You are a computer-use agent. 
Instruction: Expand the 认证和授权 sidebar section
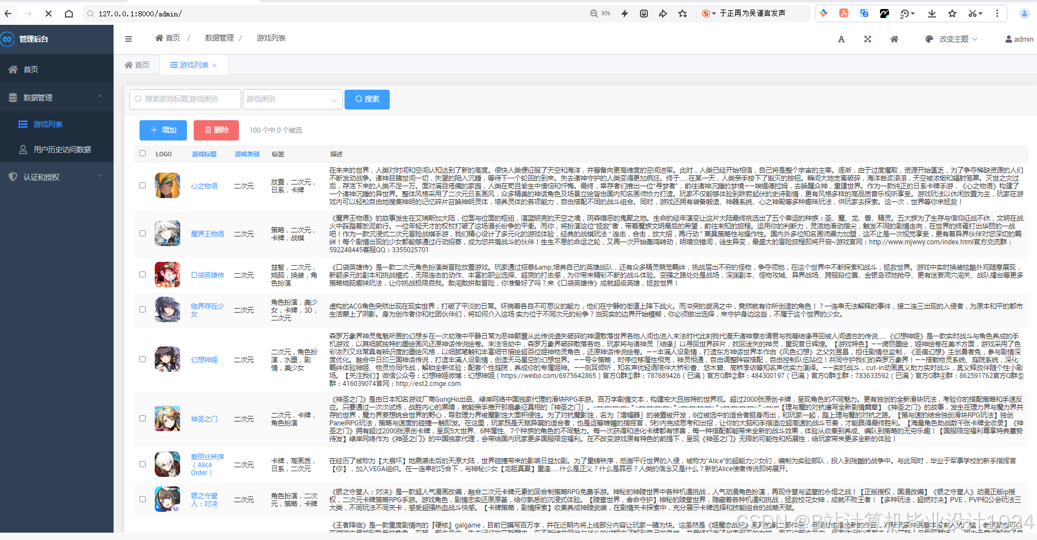[x=56, y=177]
